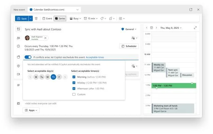Viewport: 213px width, 134px height.
Task: Click the top resize handle of green event
Action: pos(192,83)
